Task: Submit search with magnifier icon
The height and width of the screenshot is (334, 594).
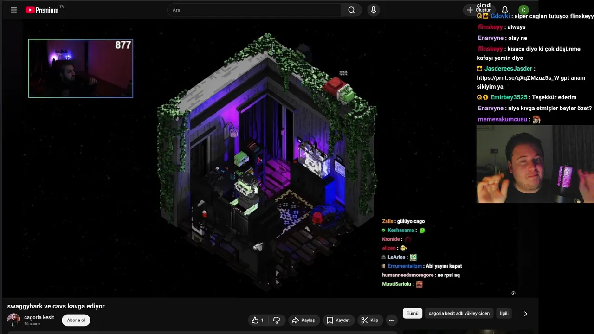Action: (351, 10)
